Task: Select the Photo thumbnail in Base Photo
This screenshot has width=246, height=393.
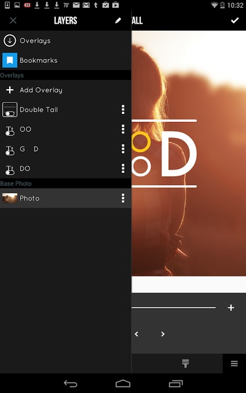Action: tap(10, 198)
